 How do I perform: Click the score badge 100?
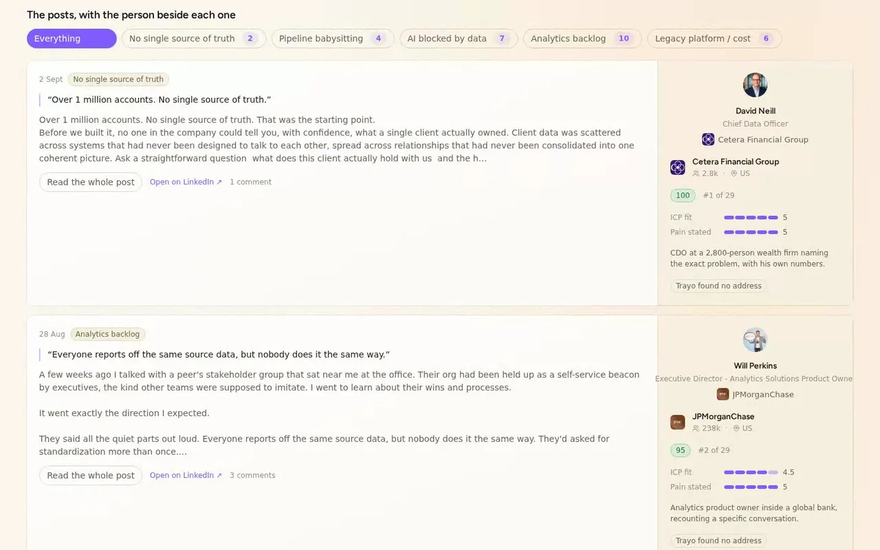pyautogui.click(x=683, y=195)
